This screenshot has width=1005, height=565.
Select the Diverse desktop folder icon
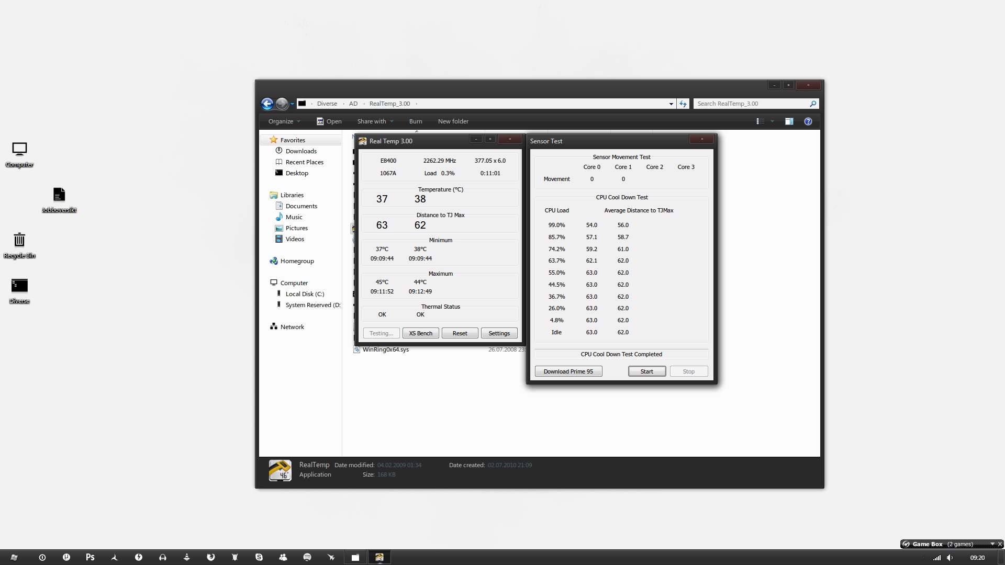(19, 291)
